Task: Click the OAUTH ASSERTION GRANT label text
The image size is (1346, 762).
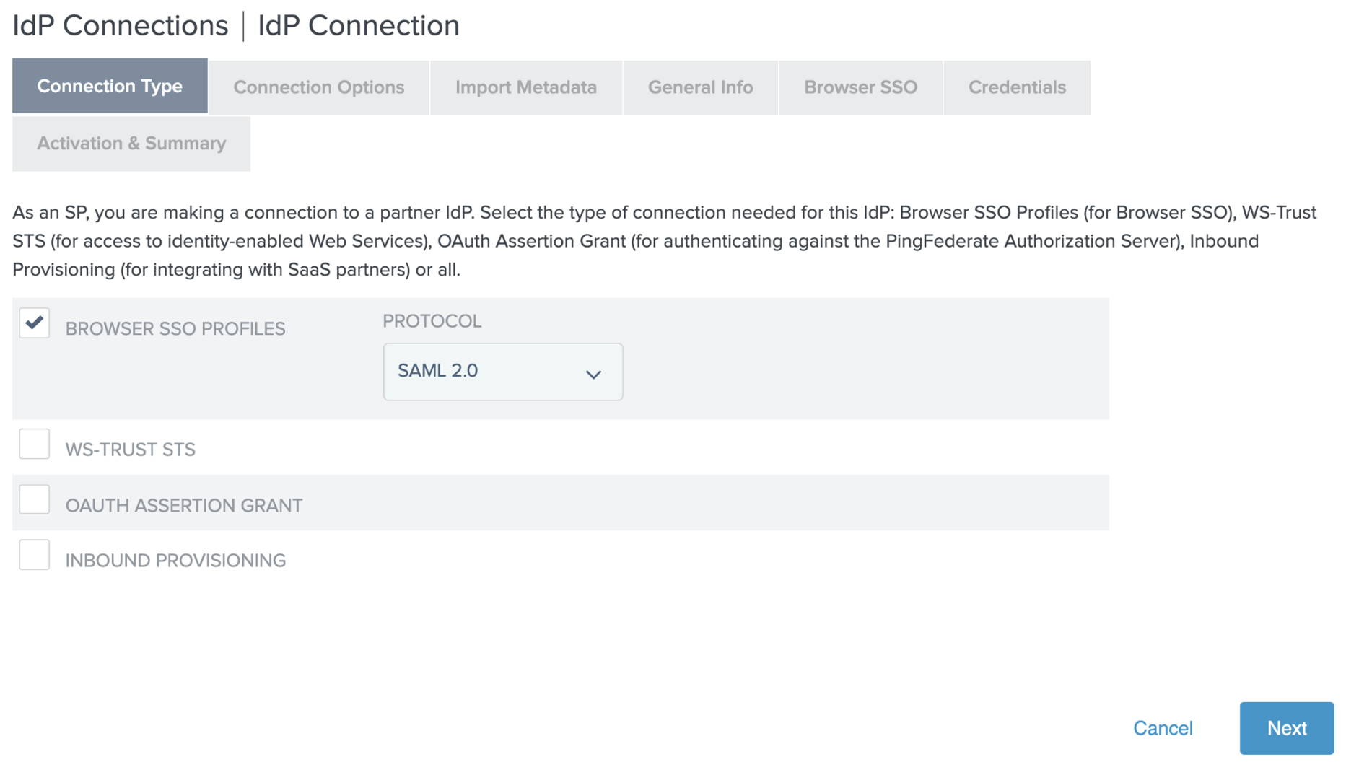Action: (x=184, y=505)
